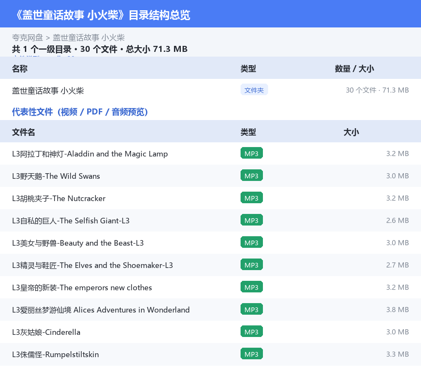Click the 文件名 column header

23,132
